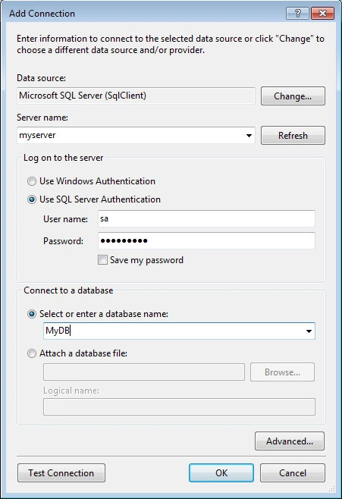This screenshot has height=499, width=342.
Task: Open the database name dropdown list
Action: coord(309,331)
